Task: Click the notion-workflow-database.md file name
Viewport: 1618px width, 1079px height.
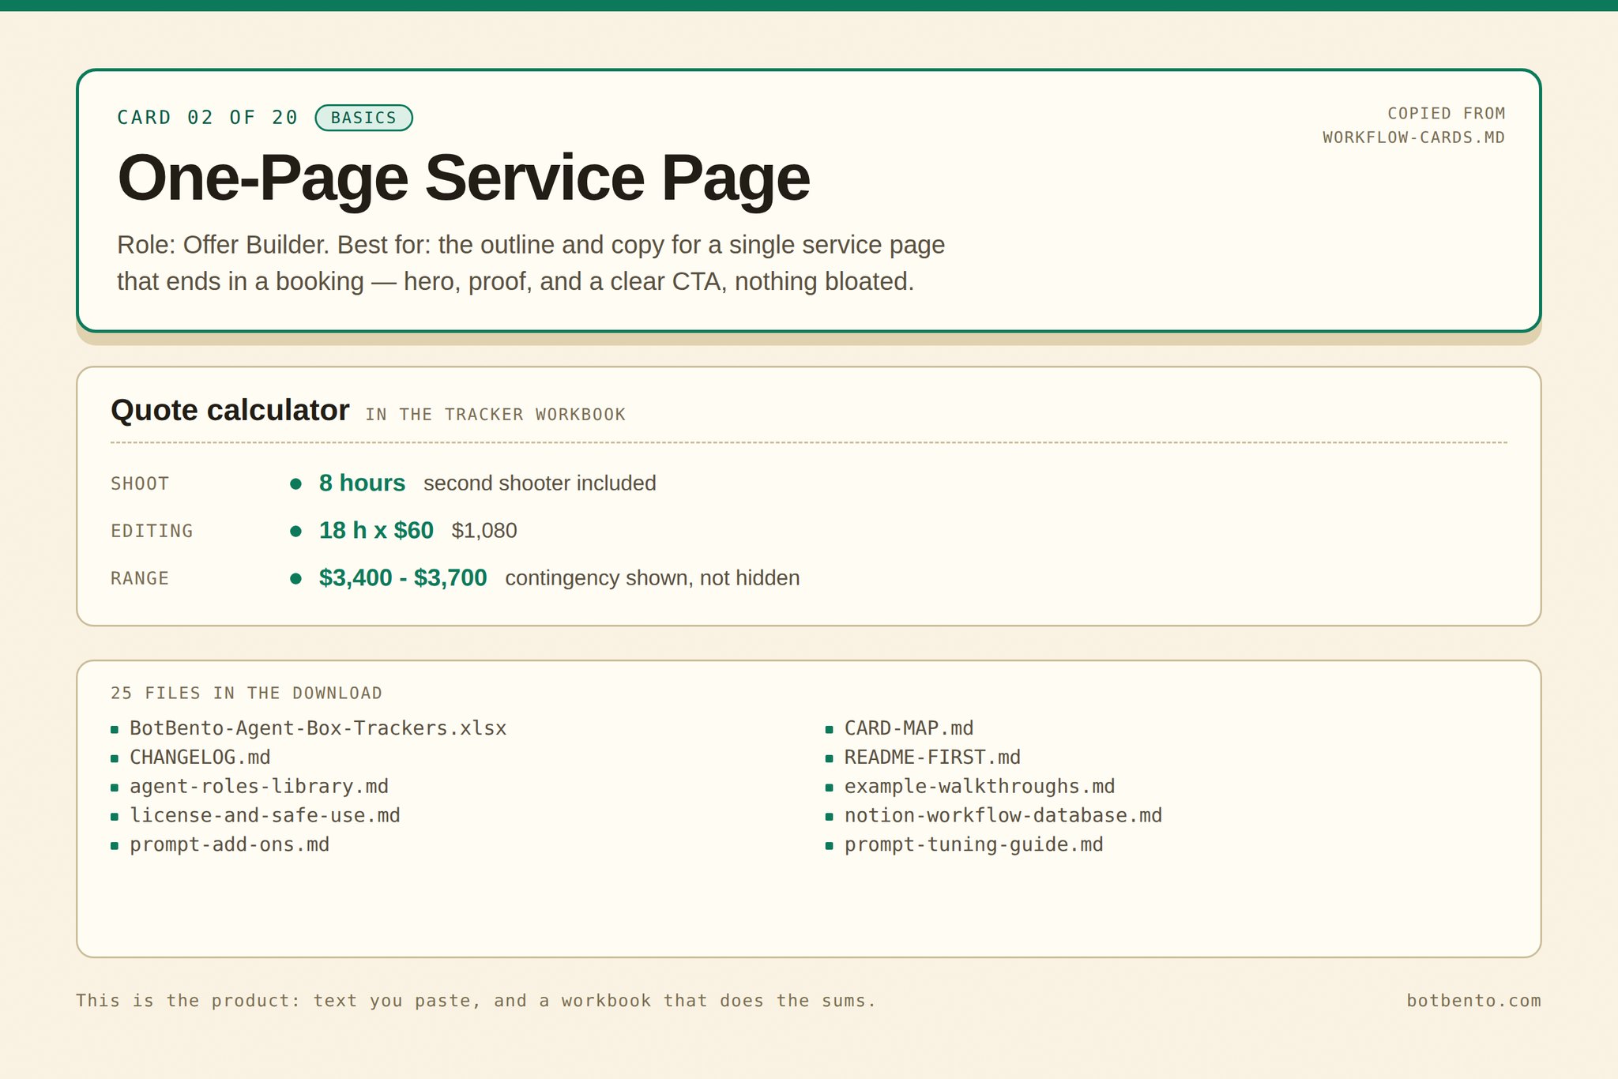Action: 1003,815
